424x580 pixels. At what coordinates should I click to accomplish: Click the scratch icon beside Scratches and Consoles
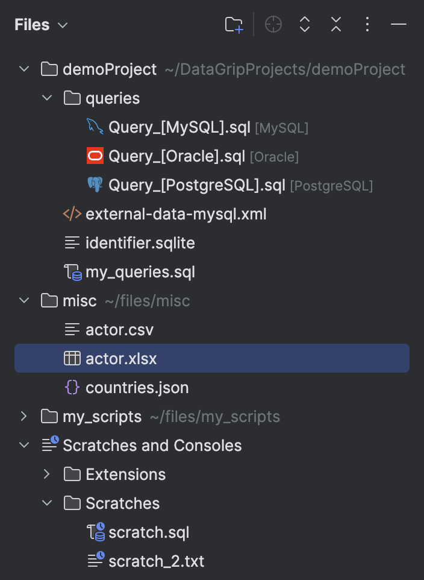click(49, 445)
